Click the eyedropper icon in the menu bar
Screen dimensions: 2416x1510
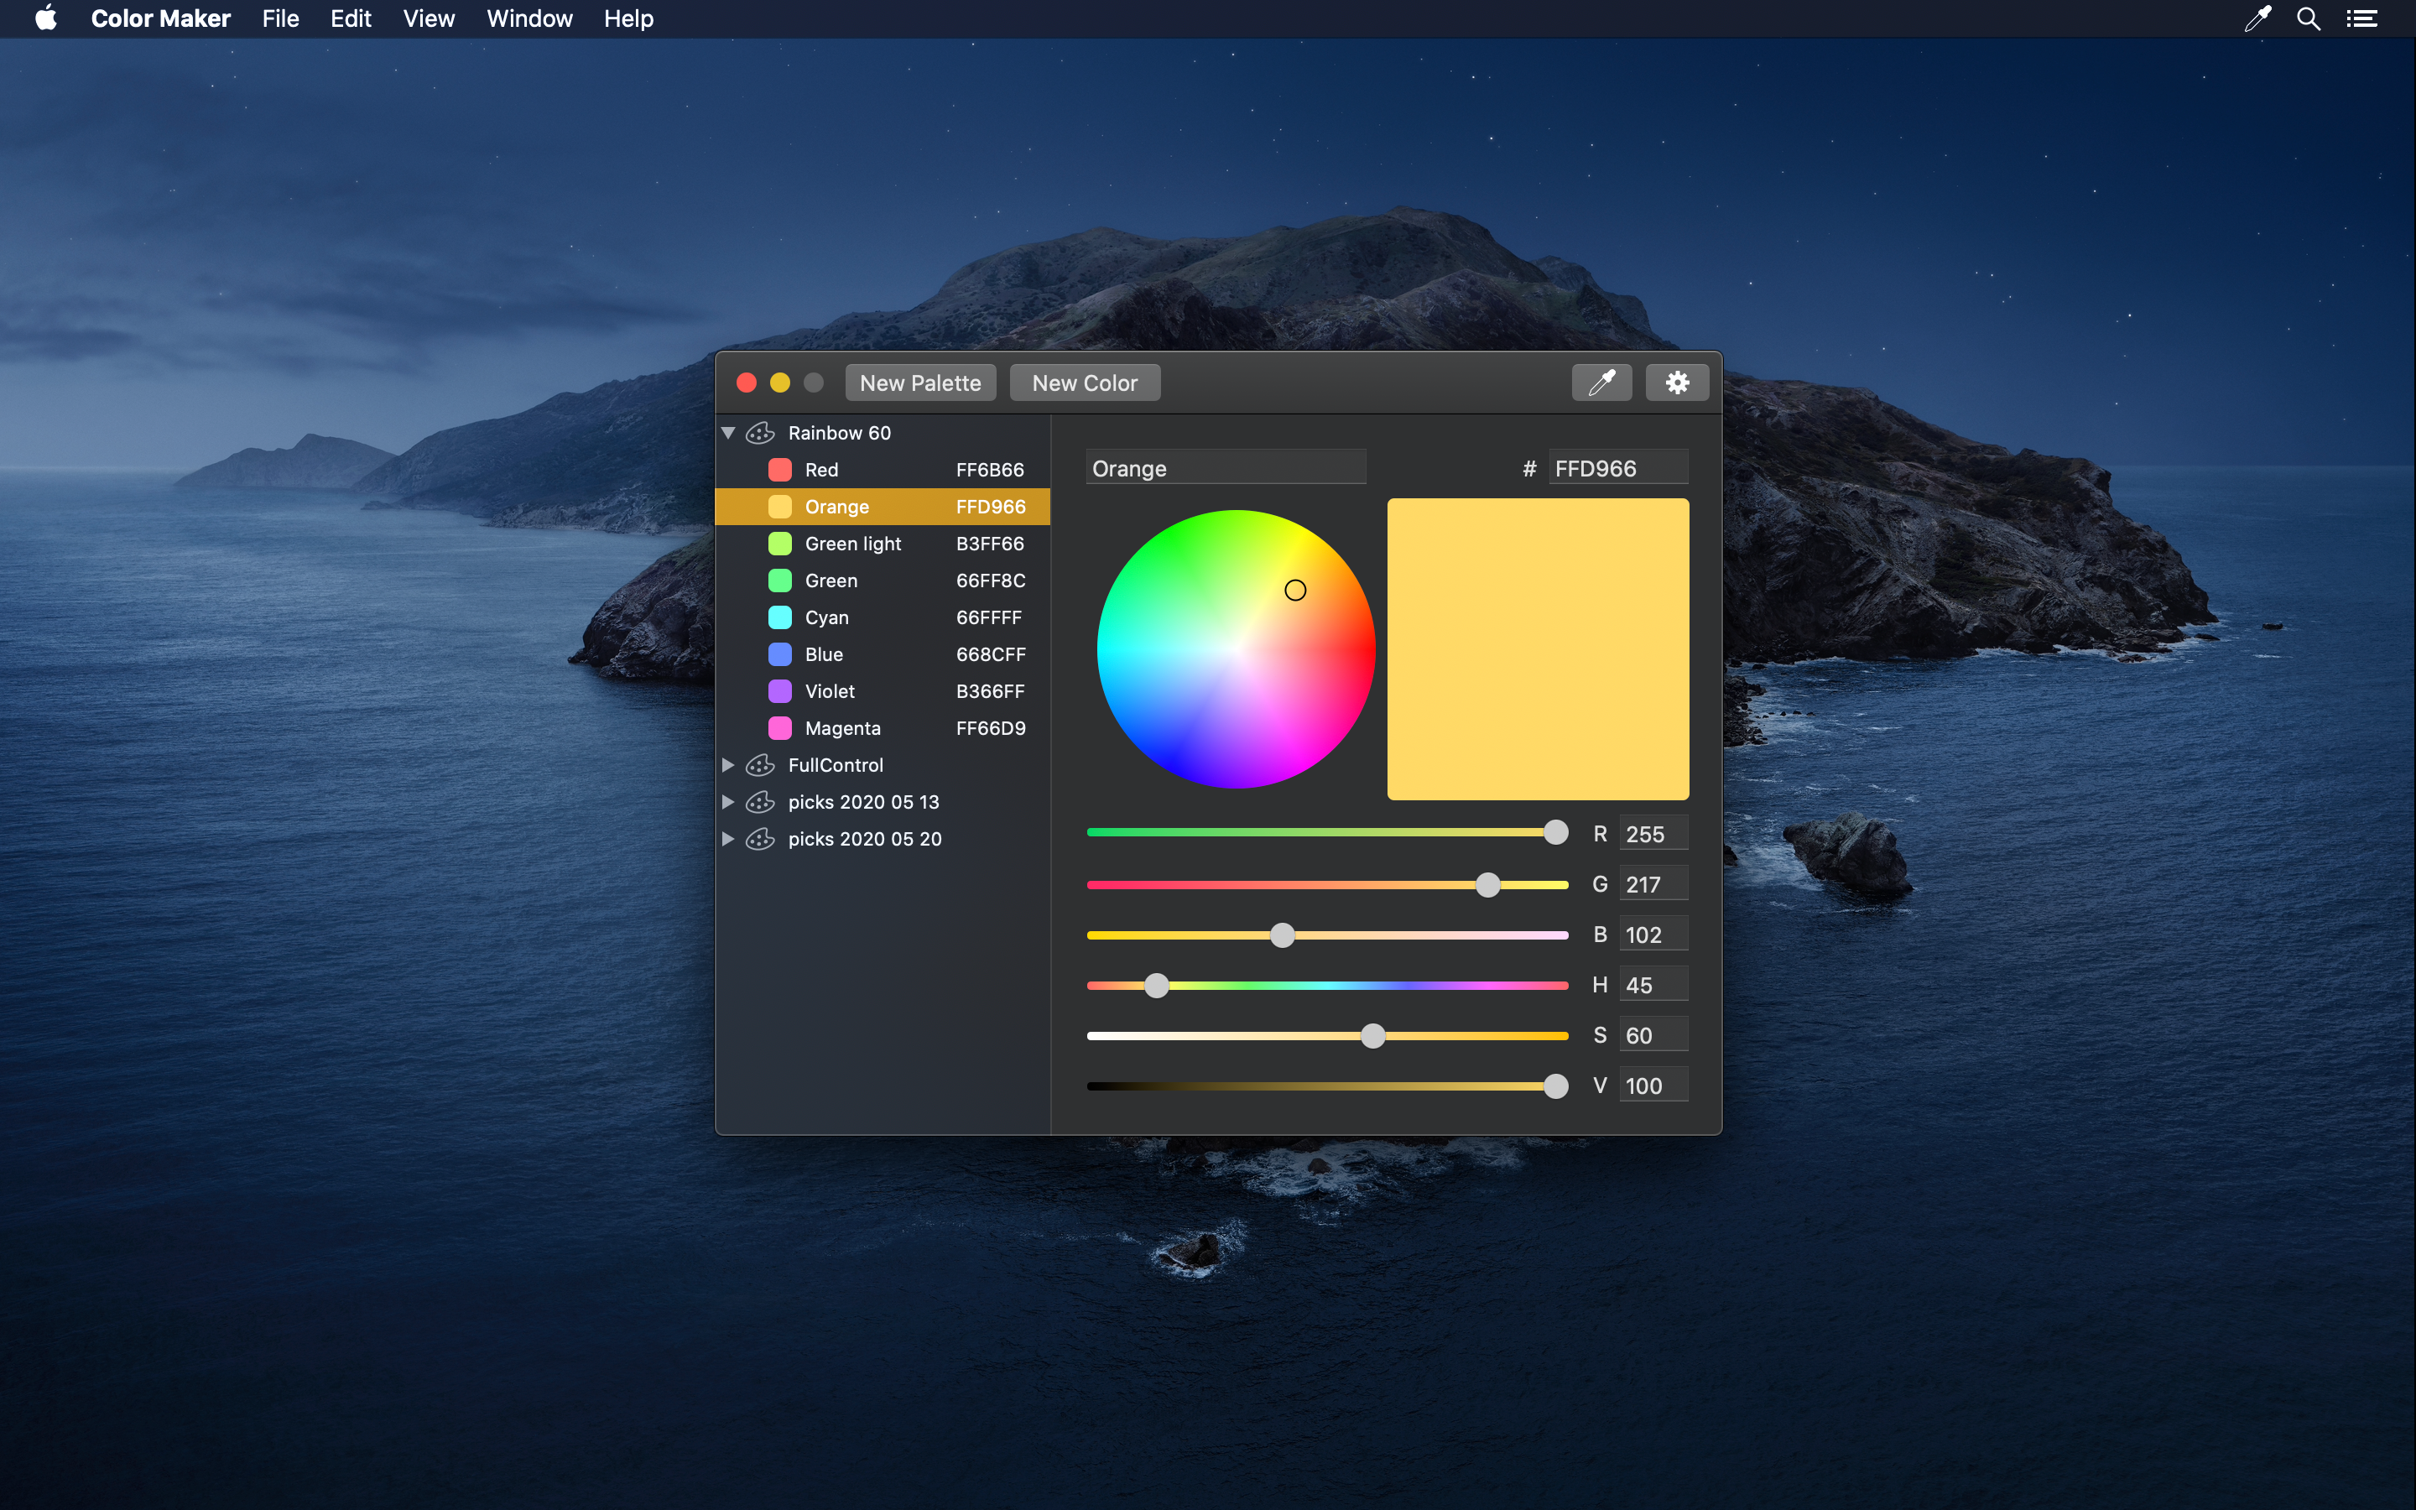pyautogui.click(x=2257, y=19)
